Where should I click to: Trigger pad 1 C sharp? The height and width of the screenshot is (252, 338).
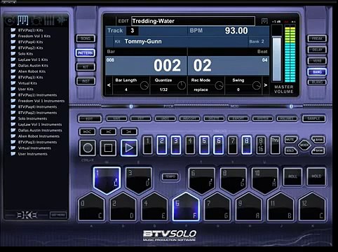(107, 180)
